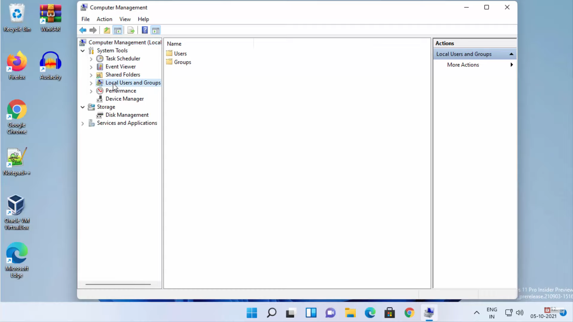This screenshot has width=573, height=322.
Task: Collapse the Local Users and Groups actions section
Action: (511, 54)
